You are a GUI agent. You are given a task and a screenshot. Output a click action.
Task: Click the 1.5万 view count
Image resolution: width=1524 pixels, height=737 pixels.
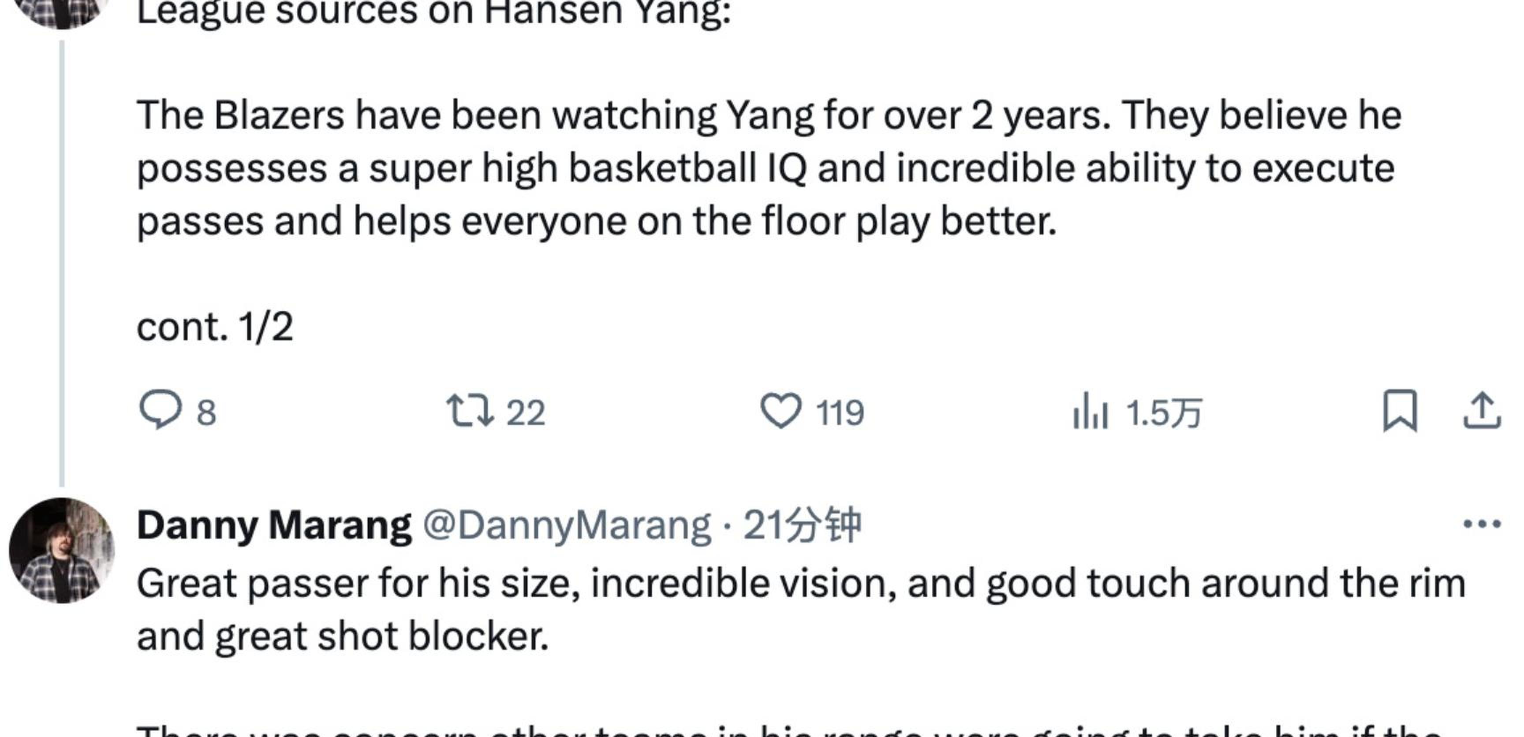pos(1163,412)
